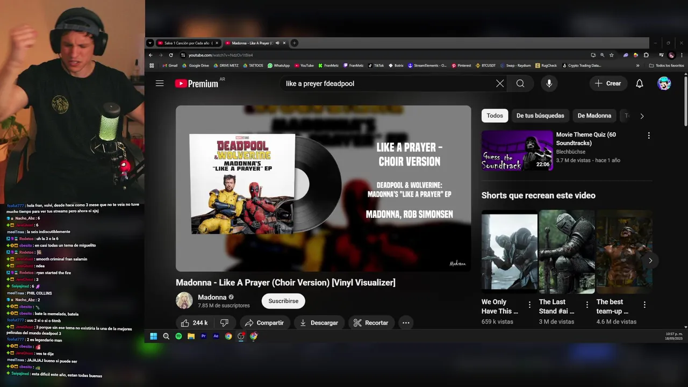Bookmark this page with the star
This screenshot has height=387, width=688.
point(612,55)
